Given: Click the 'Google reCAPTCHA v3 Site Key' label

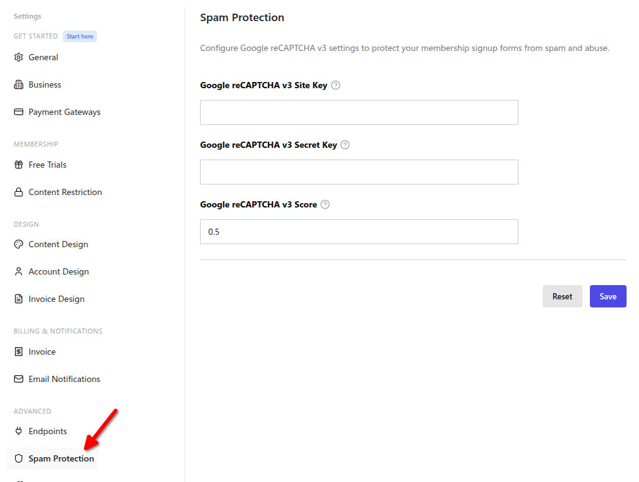Looking at the screenshot, I should tap(264, 85).
